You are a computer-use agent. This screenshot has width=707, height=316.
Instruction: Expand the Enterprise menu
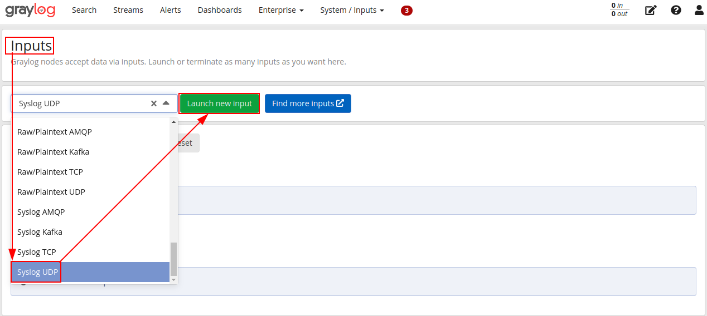click(x=281, y=10)
